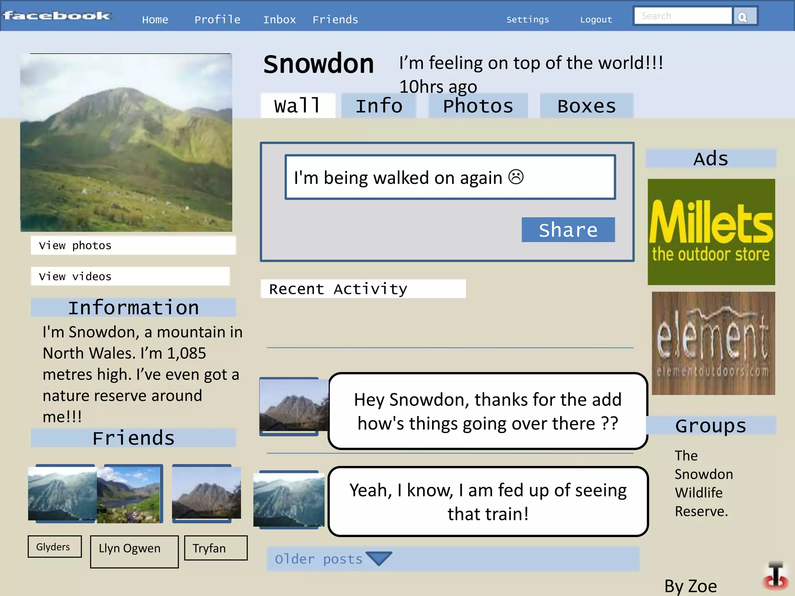Open Settings in the top bar
Image resolution: width=795 pixels, height=596 pixels.
(528, 19)
